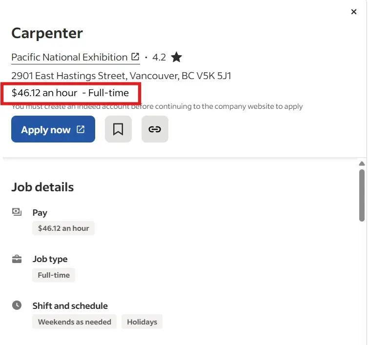Click the 2901 East Hastings Street address
Screen dimensions: 369x345
[121, 76]
